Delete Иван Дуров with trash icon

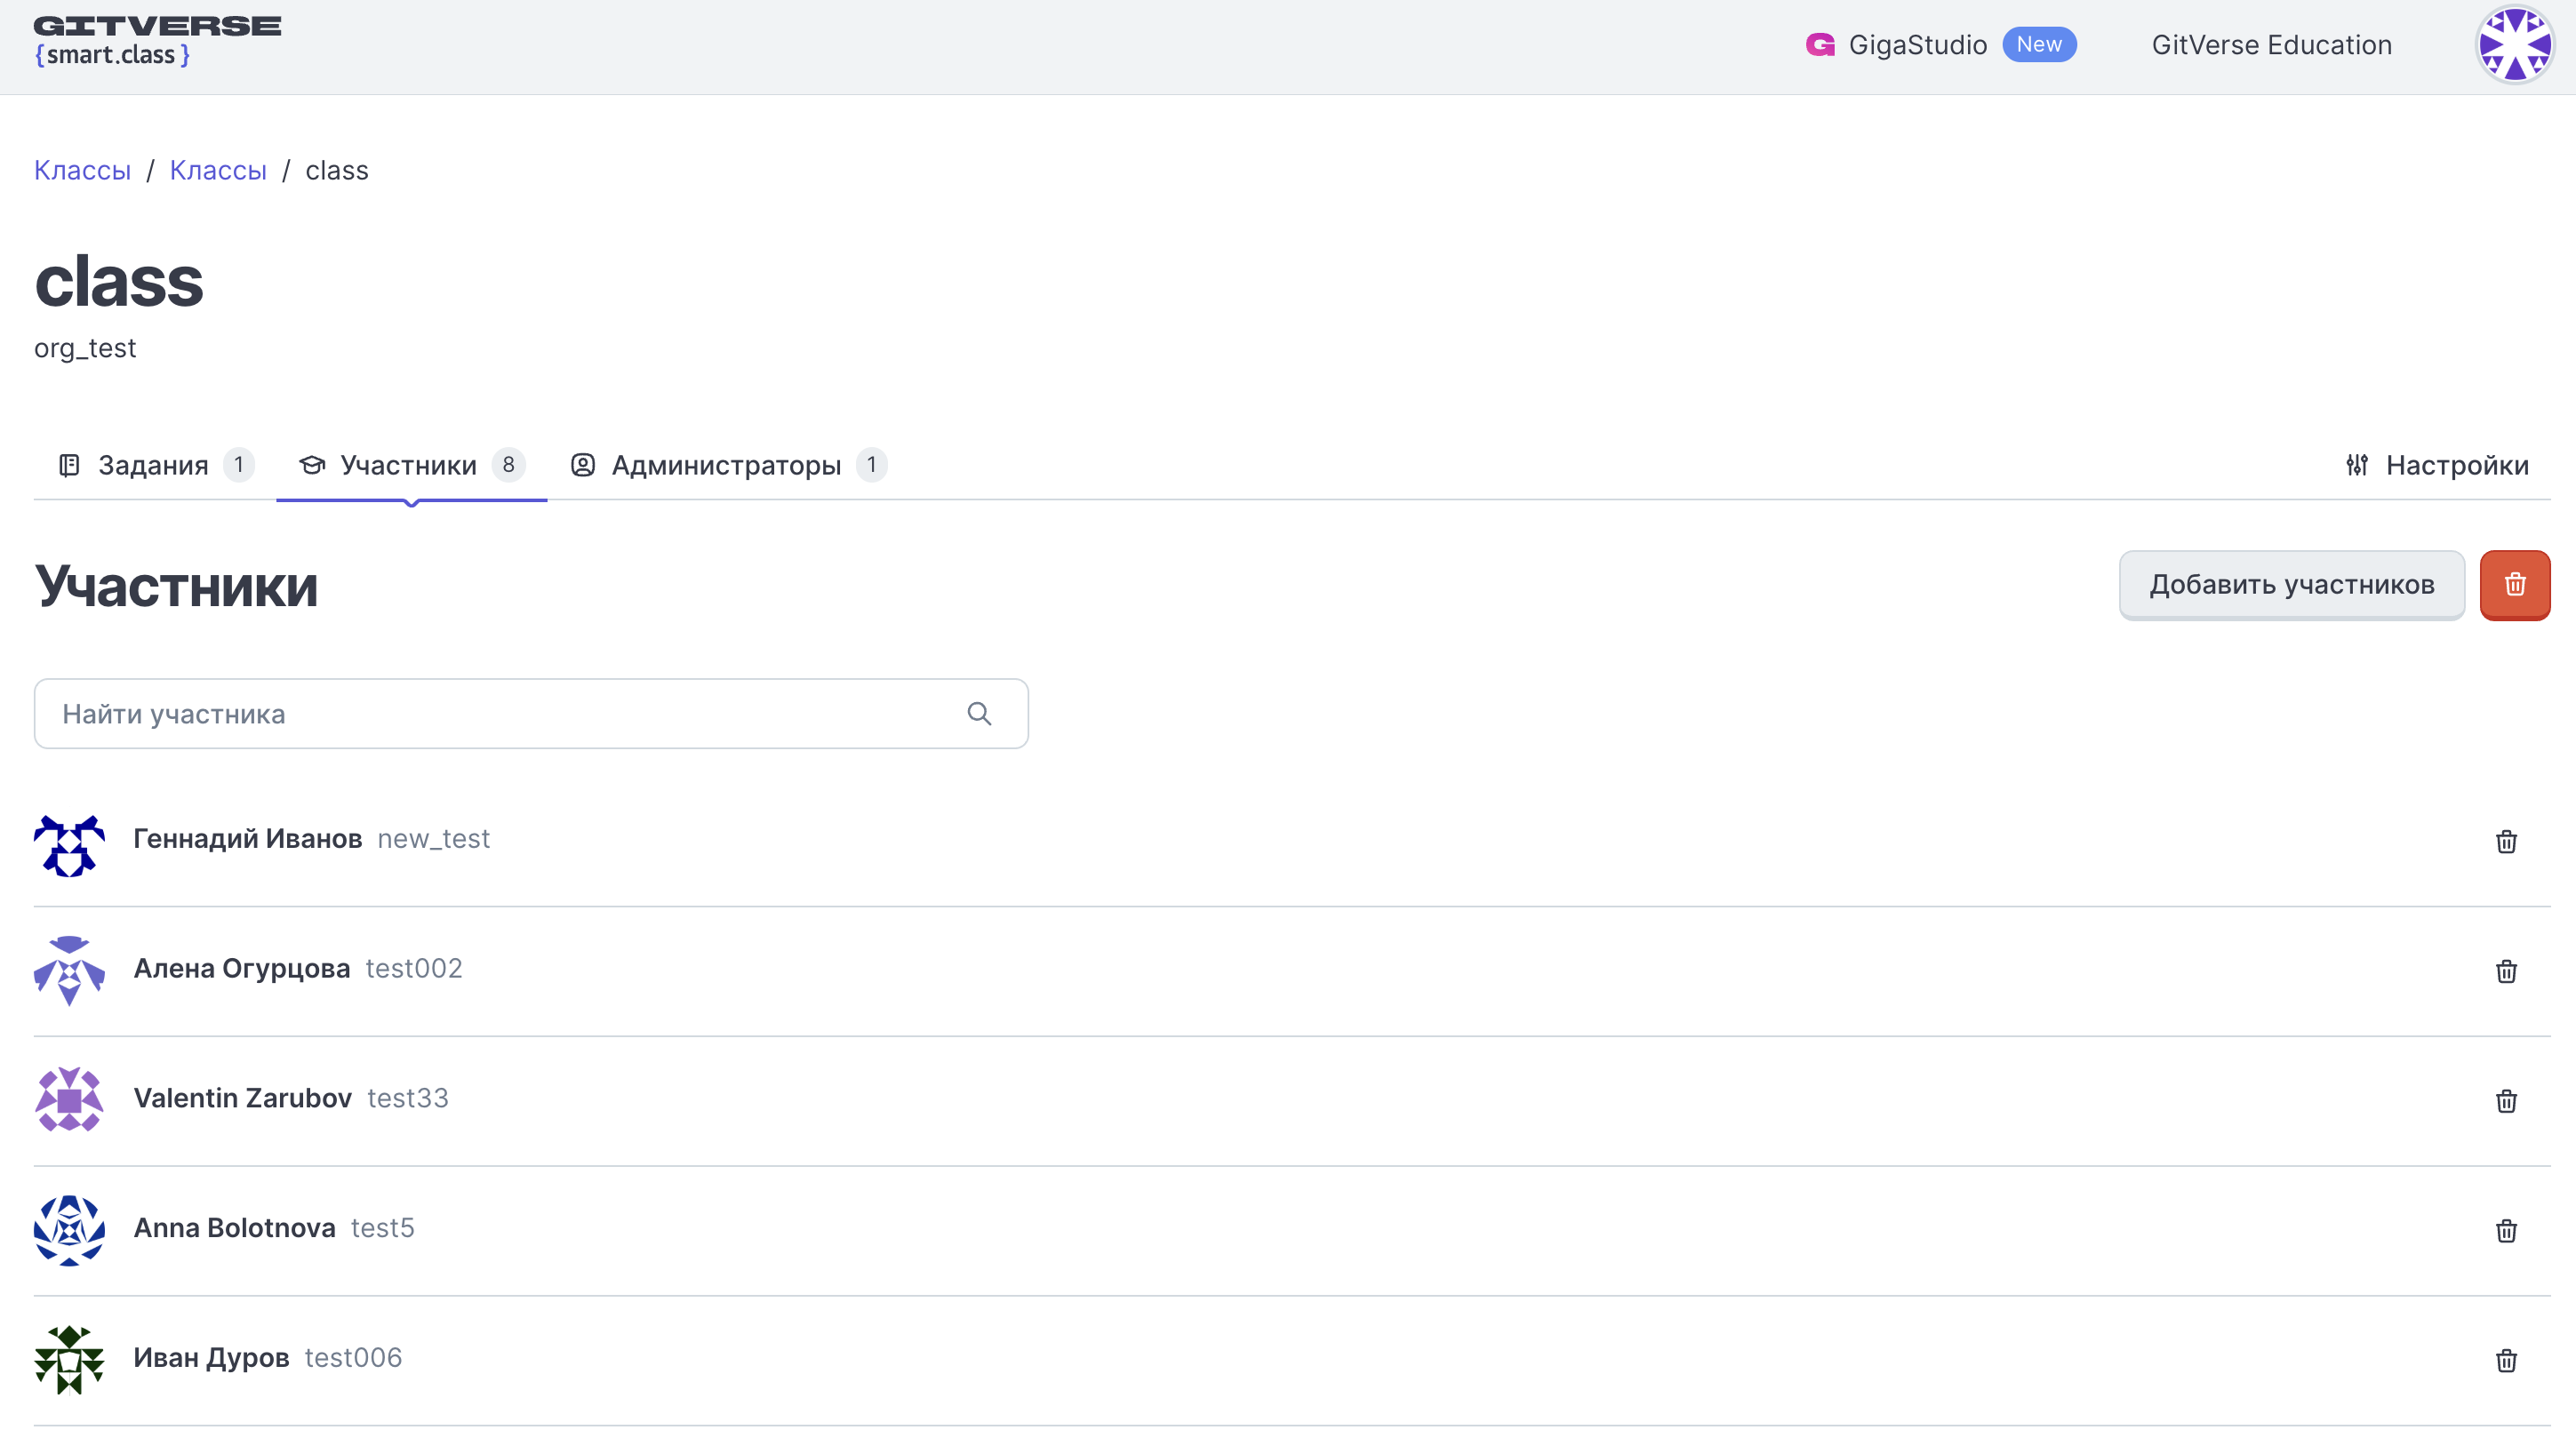tap(2505, 1360)
